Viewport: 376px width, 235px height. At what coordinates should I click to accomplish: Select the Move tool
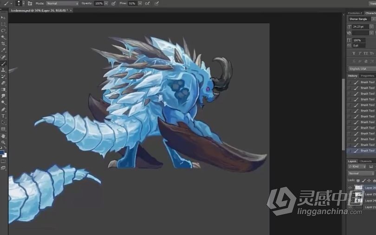pyautogui.click(x=3, y=18)
